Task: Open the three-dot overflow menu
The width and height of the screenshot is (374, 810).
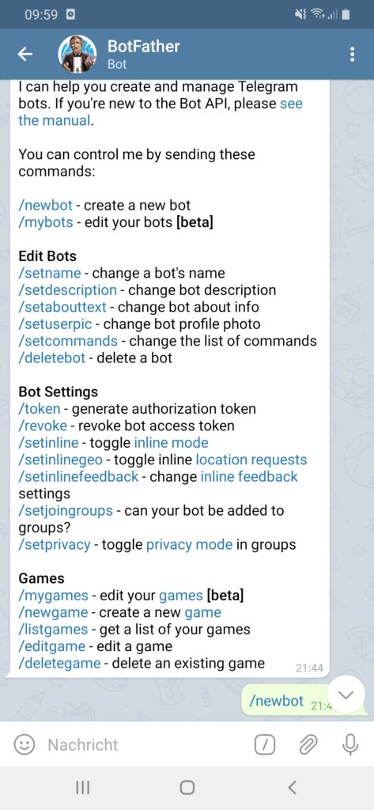Action: pos(353,55)
